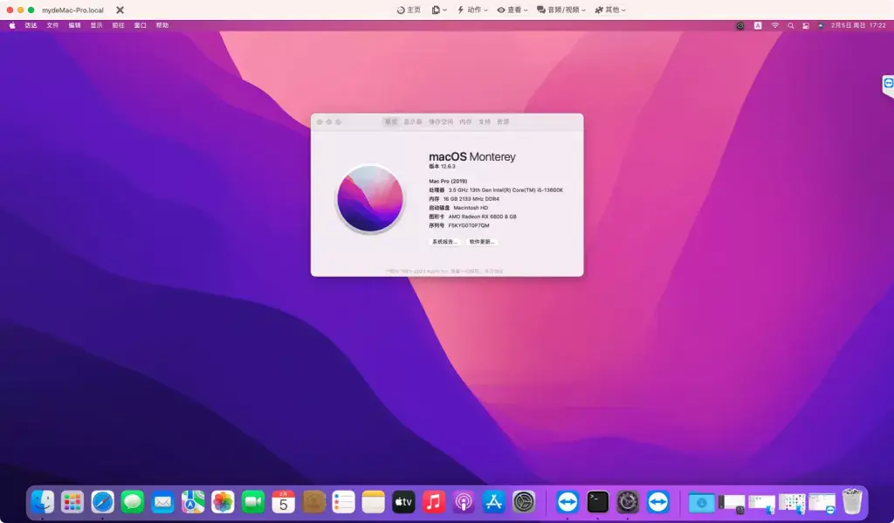894x523 pixels.
Task: Expand the 其他 dropdown
Action: tap(610, 10)
